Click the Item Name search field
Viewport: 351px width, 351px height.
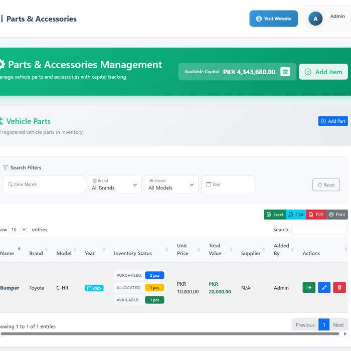click(x=44, y=185)
